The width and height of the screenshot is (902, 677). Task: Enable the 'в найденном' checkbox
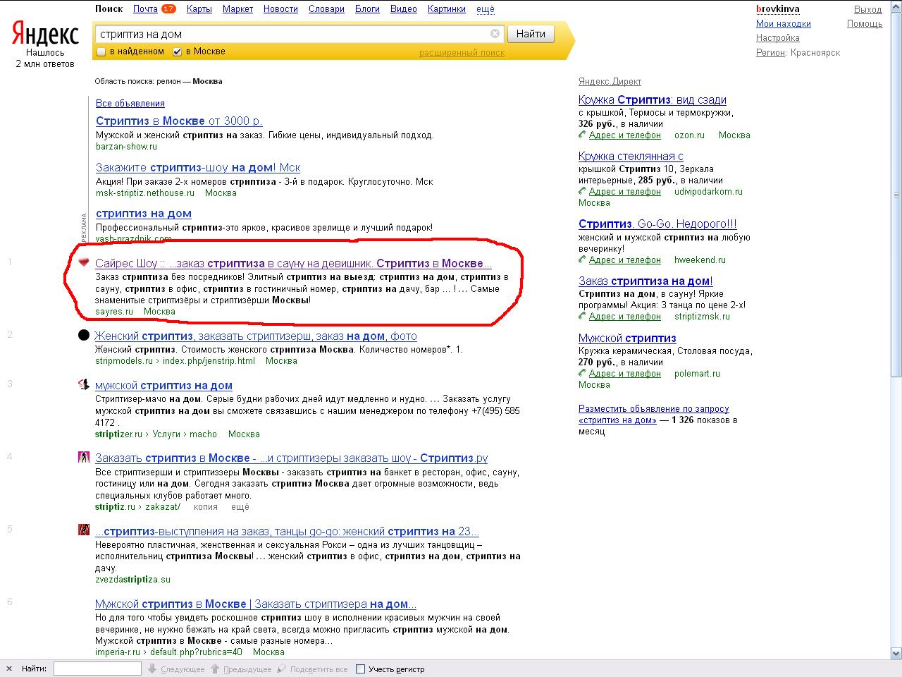click(x=101, y=51)
